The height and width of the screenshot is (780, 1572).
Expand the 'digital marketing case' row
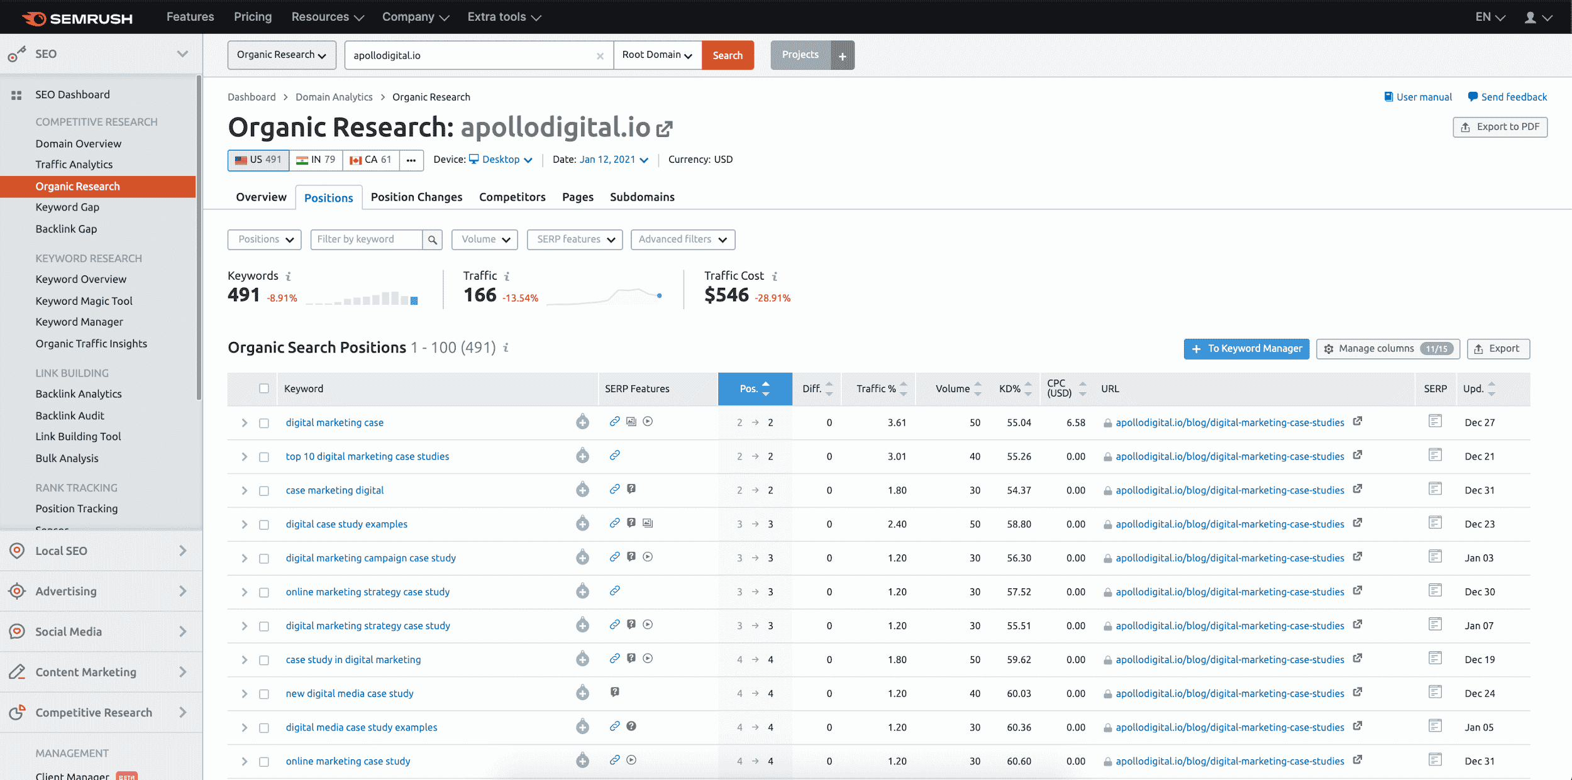coord(244,423)
